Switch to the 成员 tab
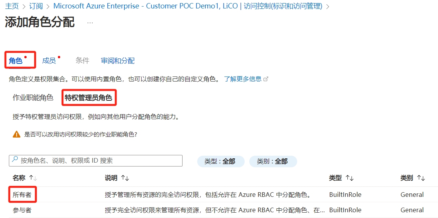 pyautogui.click(x=49, y=61)
